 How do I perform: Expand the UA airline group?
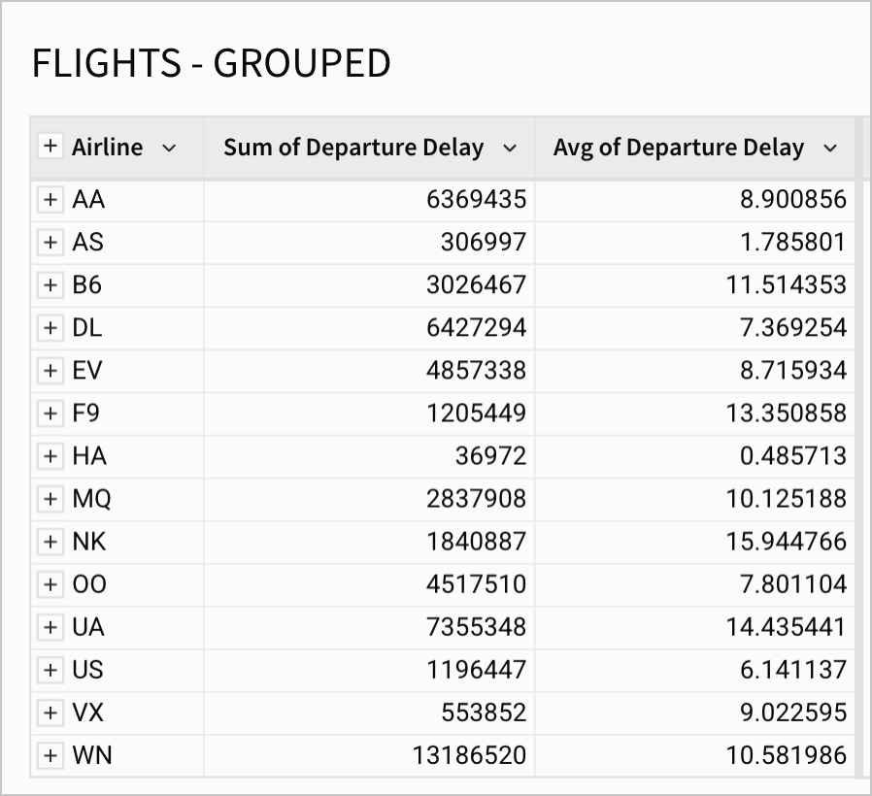pyautogui.click(x=50, y=627)
